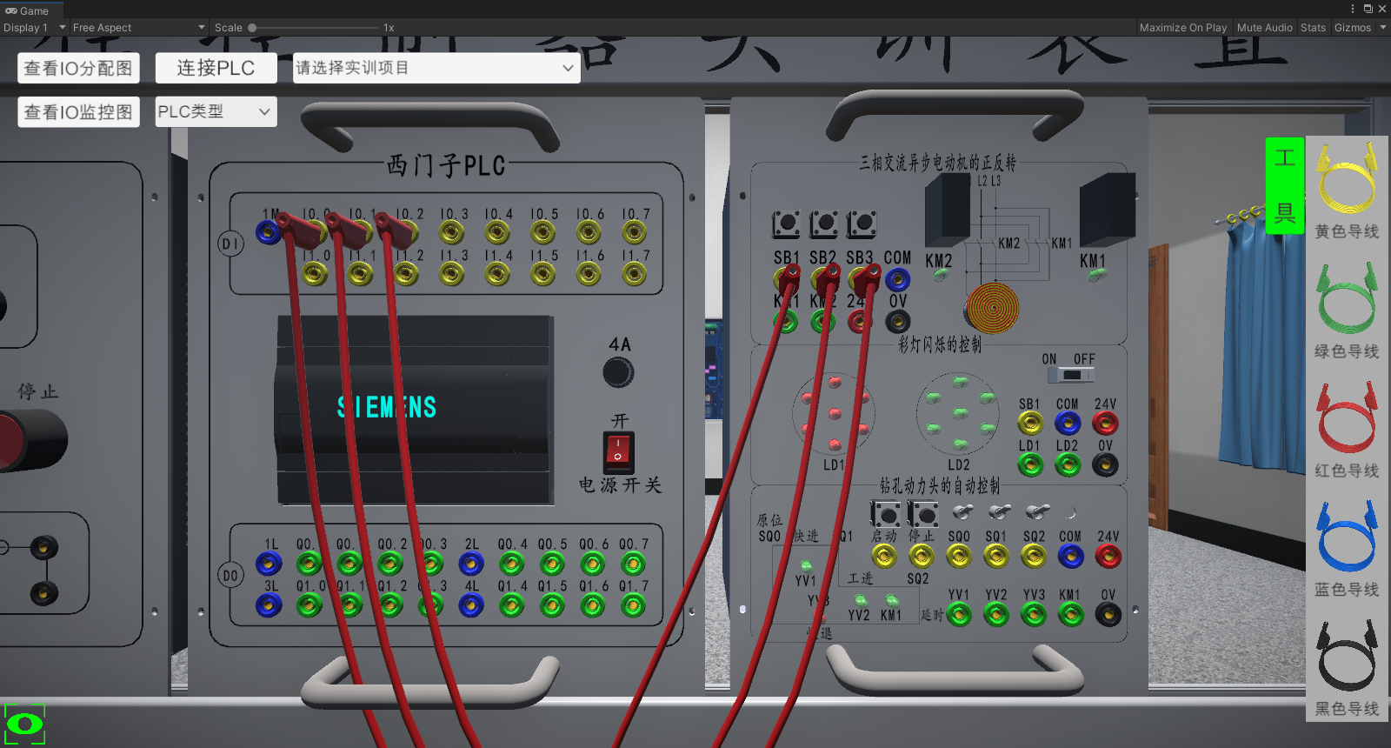Open the Display 1 dropdown

click(x=34, y=28)
